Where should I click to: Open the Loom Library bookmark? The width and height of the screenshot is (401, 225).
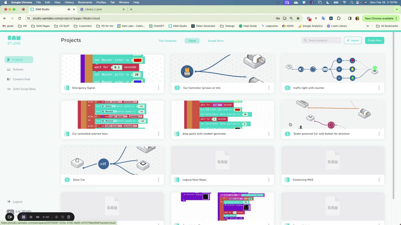pos(337,26)
